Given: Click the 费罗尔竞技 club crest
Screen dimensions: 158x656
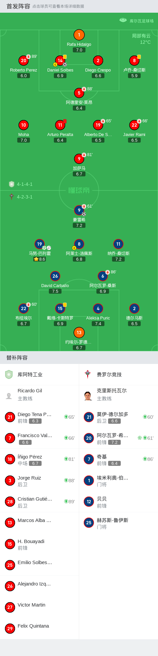Looking at the screenshot, I should point(87,374).
